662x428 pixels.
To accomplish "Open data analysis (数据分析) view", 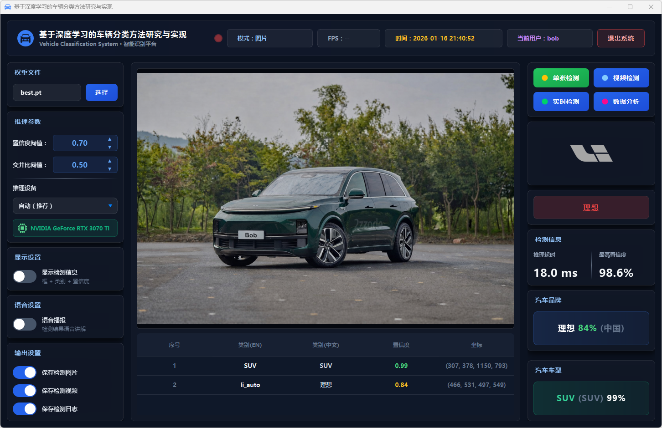I will tap(621, 102).
